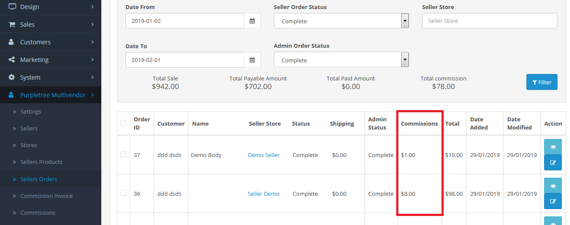The height and width of the screenshot is (225, 570).
Task: Expand the Sales menu chevron
Action: coord(92,25)
